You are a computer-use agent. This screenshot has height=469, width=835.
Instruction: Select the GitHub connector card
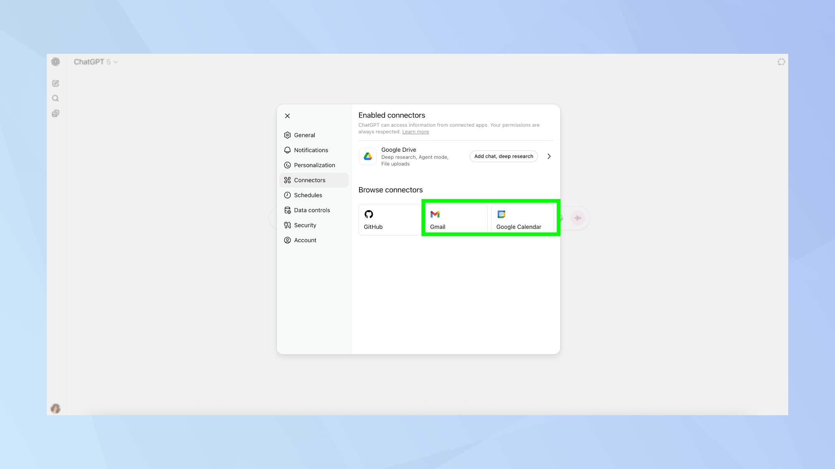(x=389, y=219)
